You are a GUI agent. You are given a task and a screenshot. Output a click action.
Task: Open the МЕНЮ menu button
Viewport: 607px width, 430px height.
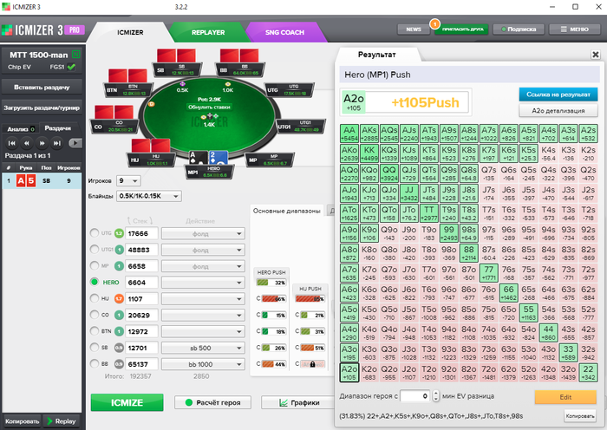coord(574,29)
